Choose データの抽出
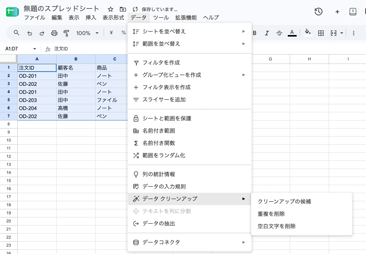This screenshot has width=366, height=254. pos(190,224)
